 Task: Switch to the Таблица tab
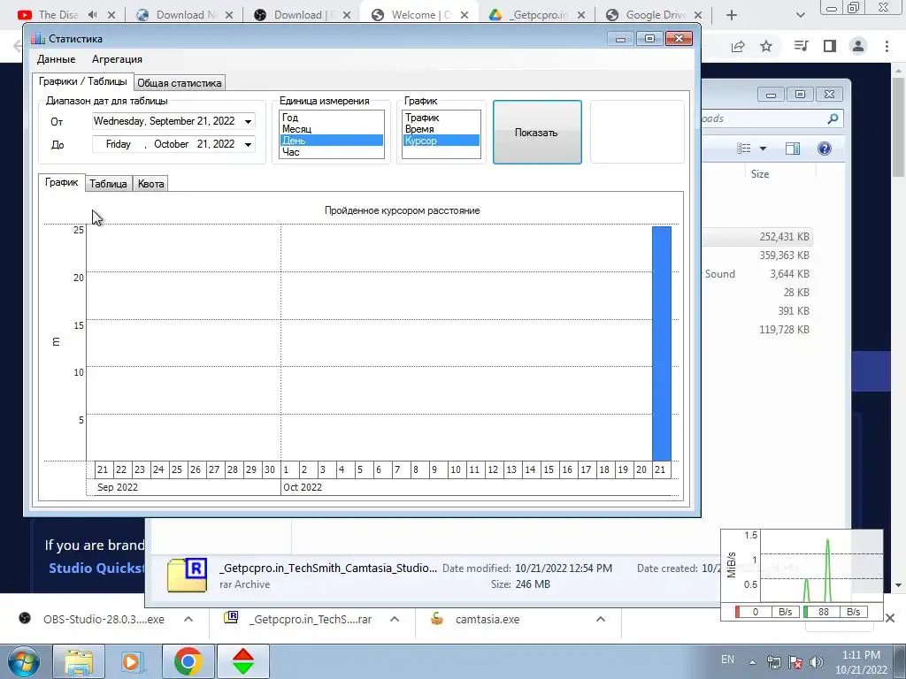(x=108, y=184)
